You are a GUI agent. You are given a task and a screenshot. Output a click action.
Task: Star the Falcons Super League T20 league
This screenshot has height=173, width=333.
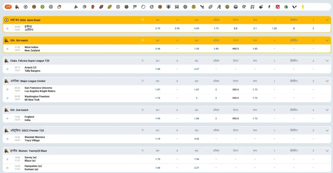(143, 60)
